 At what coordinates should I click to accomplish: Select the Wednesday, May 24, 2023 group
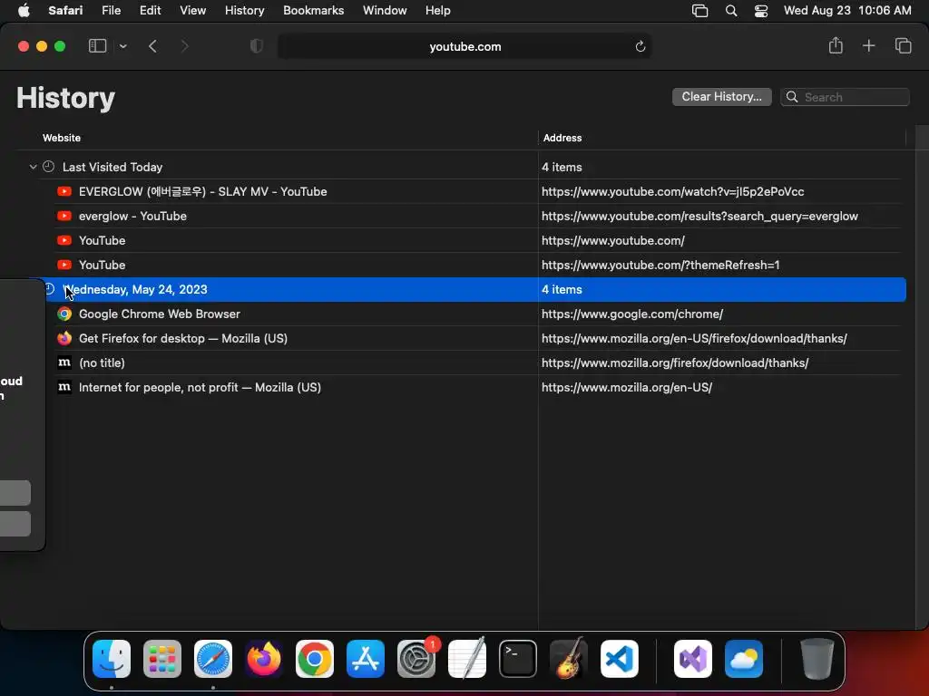tap(467, 289)
